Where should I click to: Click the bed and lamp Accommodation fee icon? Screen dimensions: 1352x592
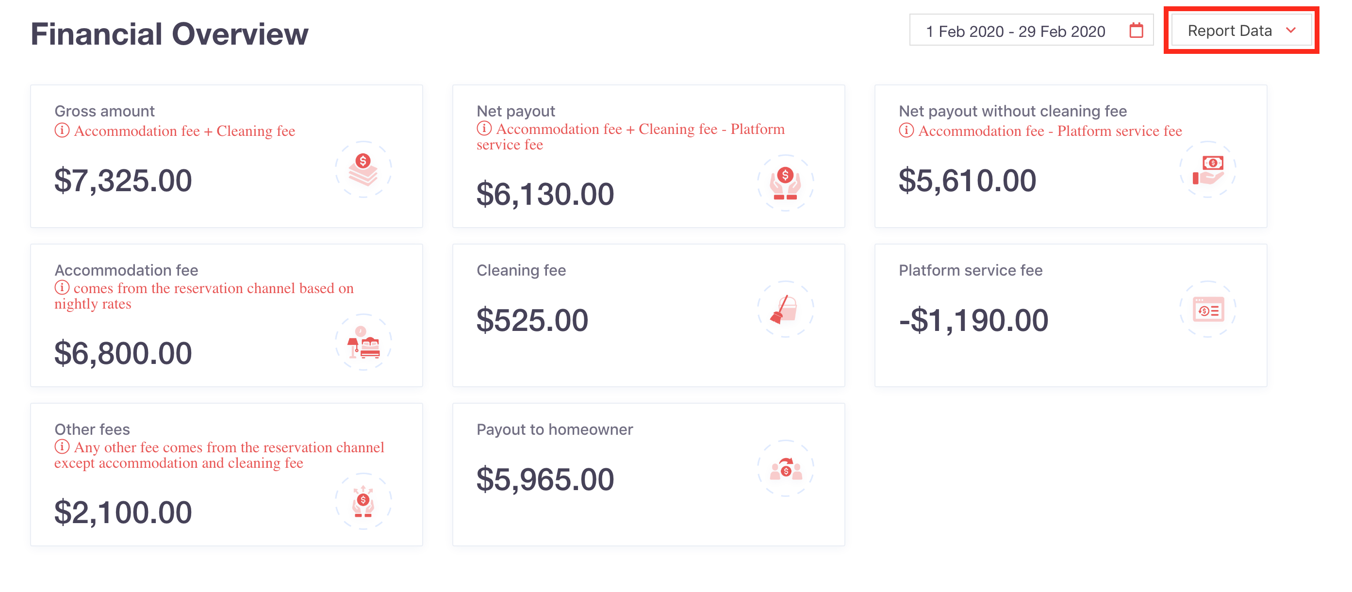pos(363,342)
